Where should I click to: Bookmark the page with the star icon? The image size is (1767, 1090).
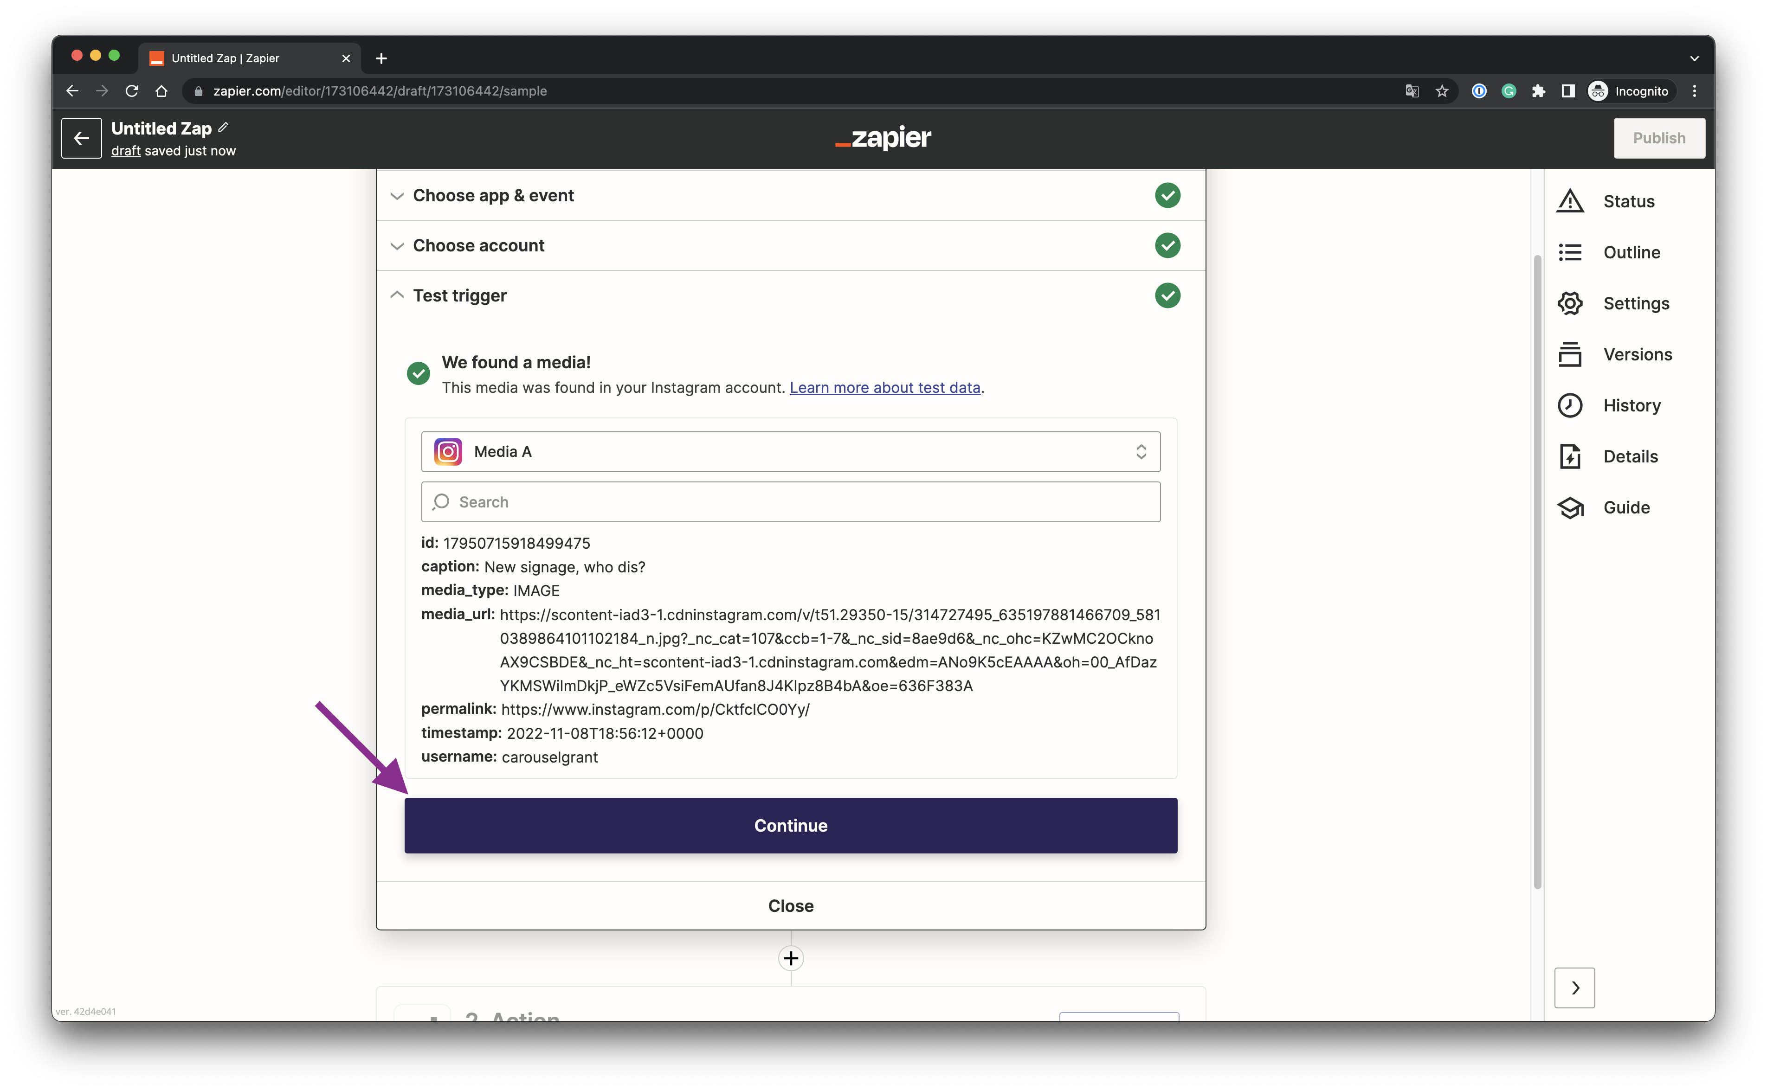(x=1441, y=91)
